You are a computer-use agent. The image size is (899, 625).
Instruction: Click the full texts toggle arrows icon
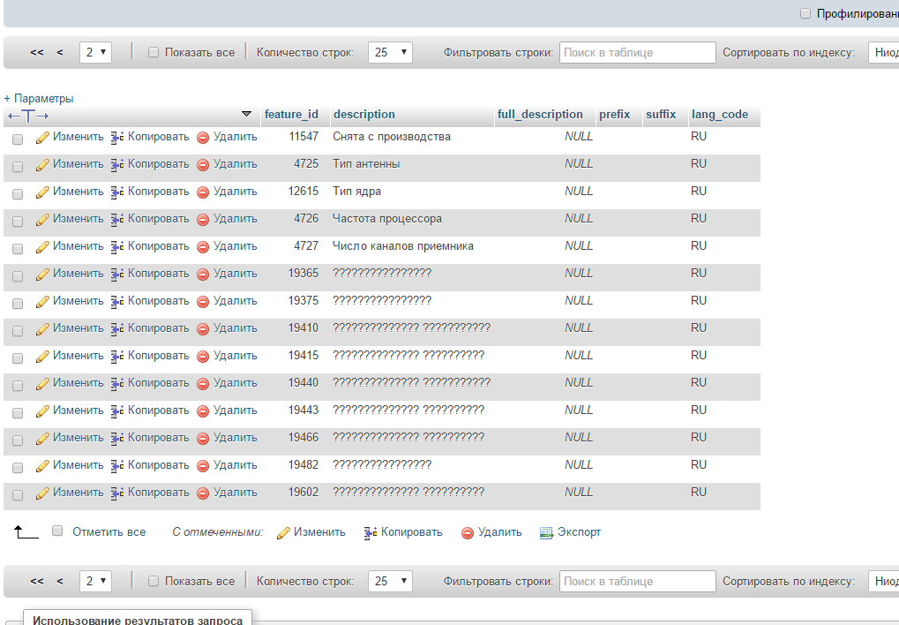pos(28,116)
